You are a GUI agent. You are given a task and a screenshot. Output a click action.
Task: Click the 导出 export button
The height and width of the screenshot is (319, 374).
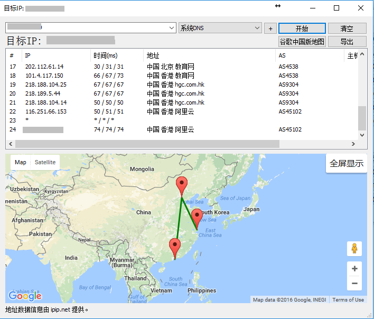click(x=347, y=42)
